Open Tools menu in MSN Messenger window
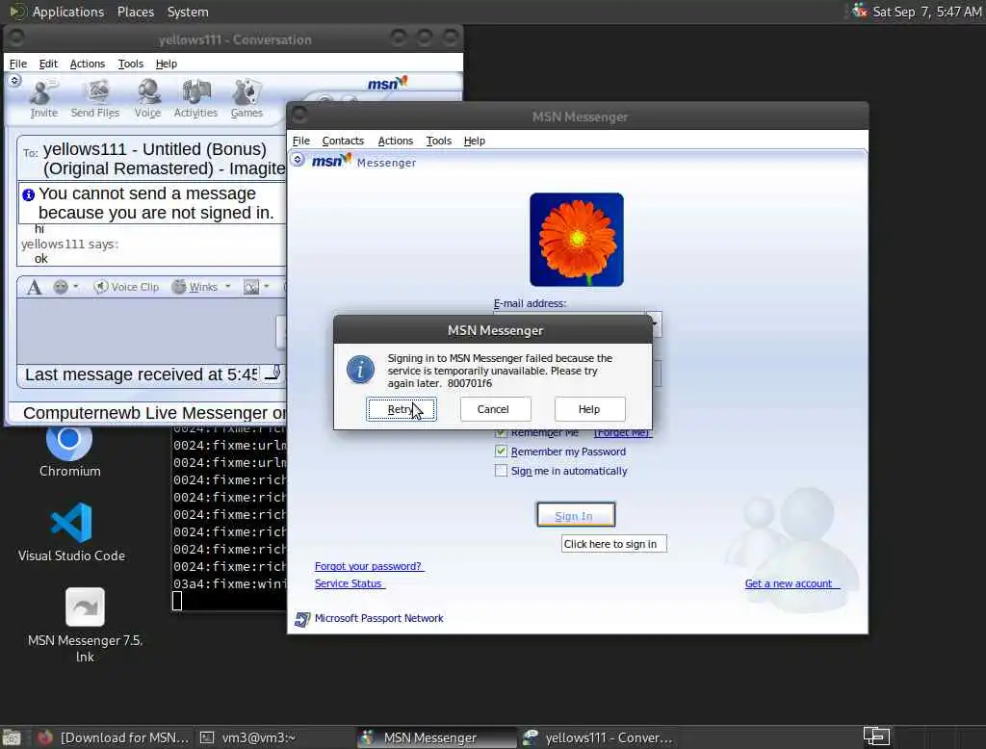 [439, 141]
